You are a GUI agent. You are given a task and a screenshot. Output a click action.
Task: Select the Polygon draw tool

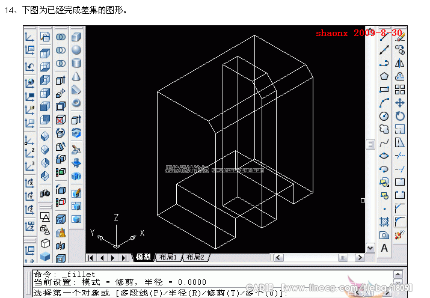(x=384, y=76)
